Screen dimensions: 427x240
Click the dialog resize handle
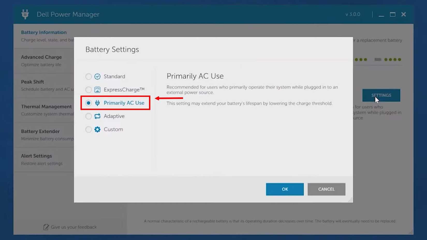pos(350,200)
